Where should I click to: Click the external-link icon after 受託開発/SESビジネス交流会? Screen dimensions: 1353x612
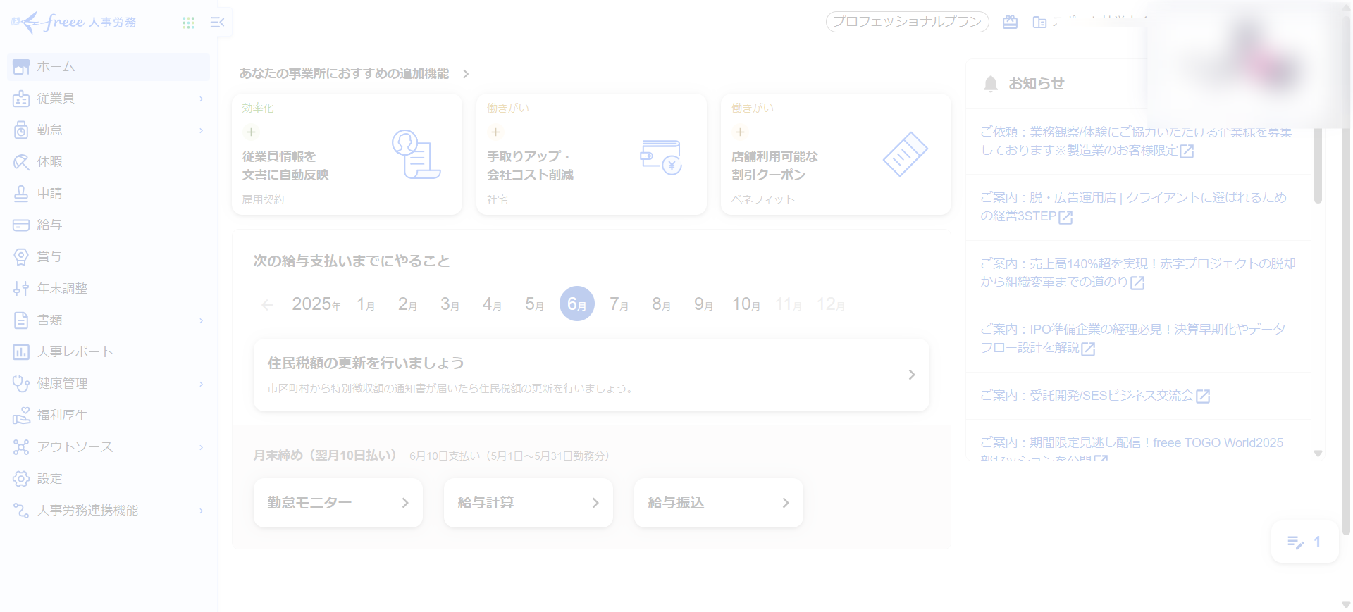click(1203, 396)
